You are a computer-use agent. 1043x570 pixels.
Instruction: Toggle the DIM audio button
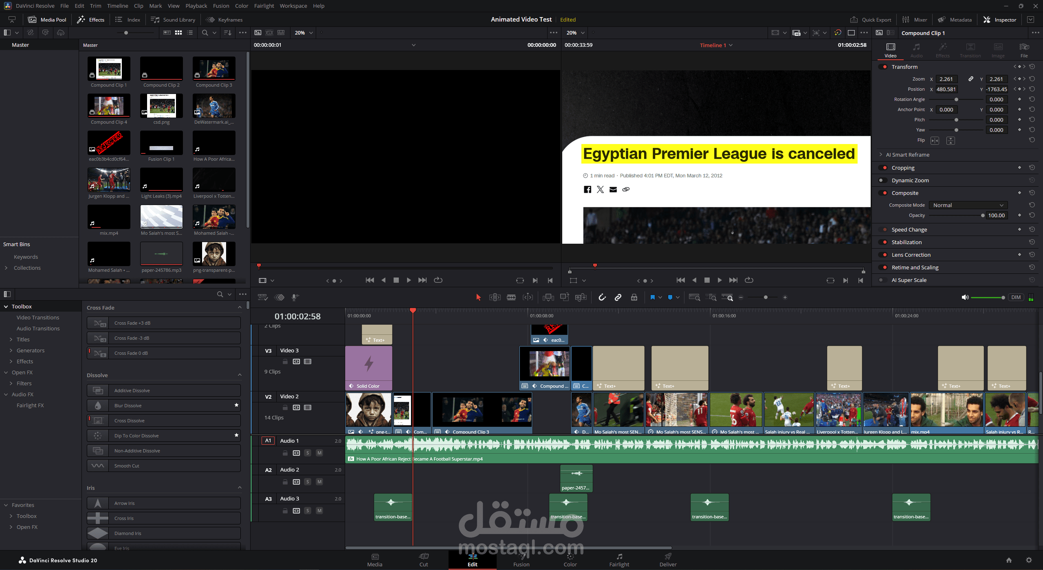coord(1016,297)
